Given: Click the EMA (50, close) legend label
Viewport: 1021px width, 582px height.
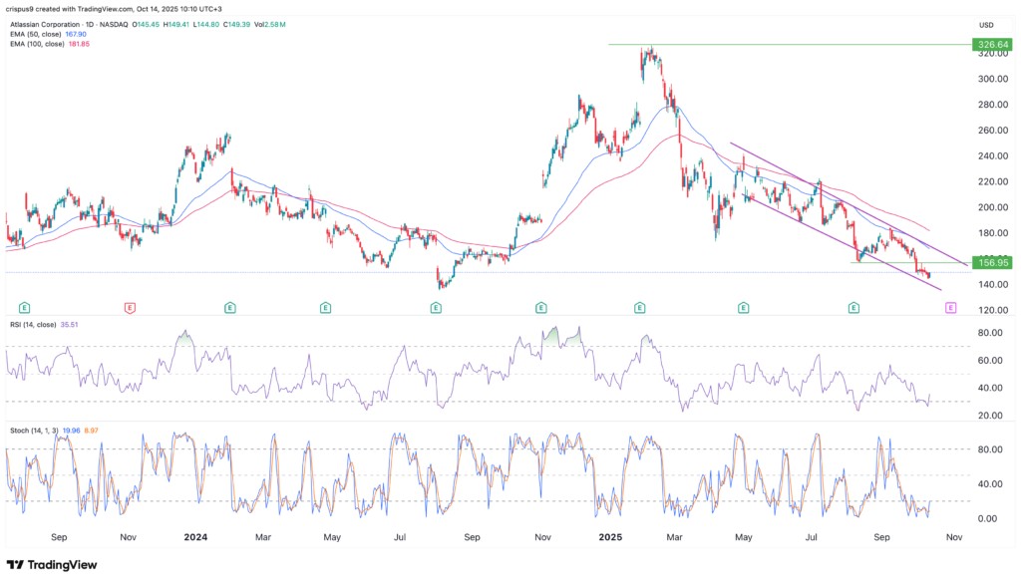Looking at the screenshot, I should coord(39,36).
